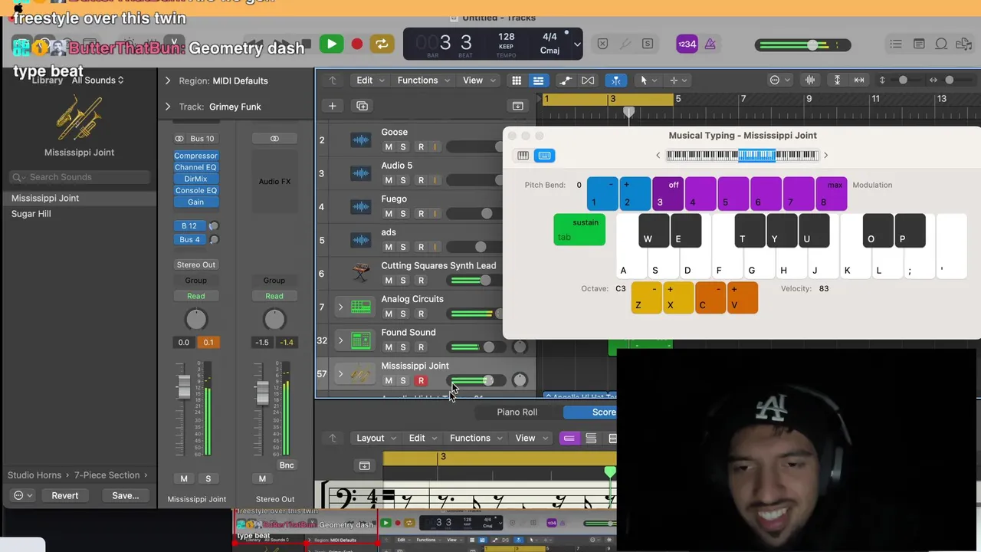The width and height of the screenshot is (981, 552).
Task: Open the List Editors icon
Action: pyautogui.click(x=896, y=44)
